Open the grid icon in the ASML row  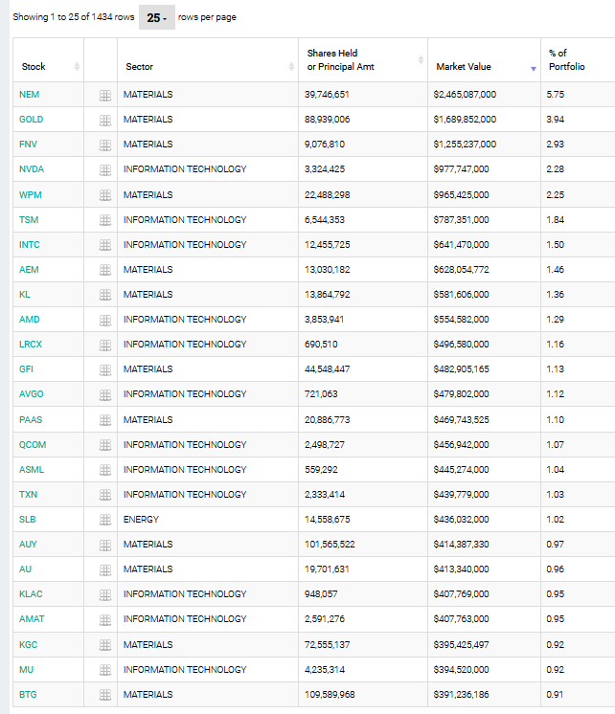pos(105,470)
